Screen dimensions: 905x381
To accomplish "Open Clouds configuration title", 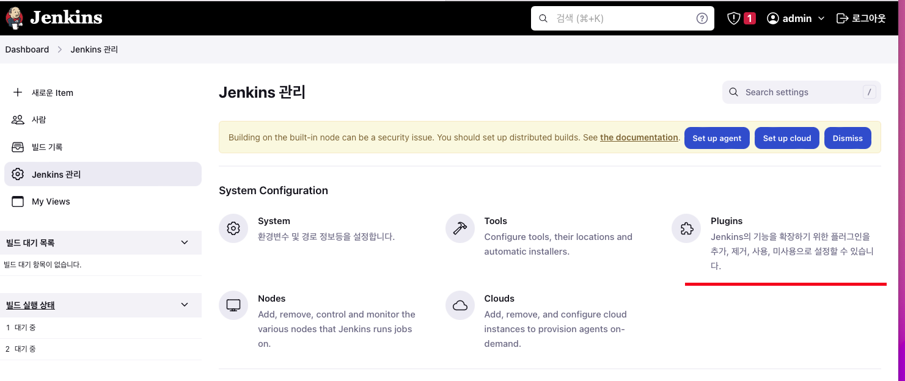I will pos(499,299).
